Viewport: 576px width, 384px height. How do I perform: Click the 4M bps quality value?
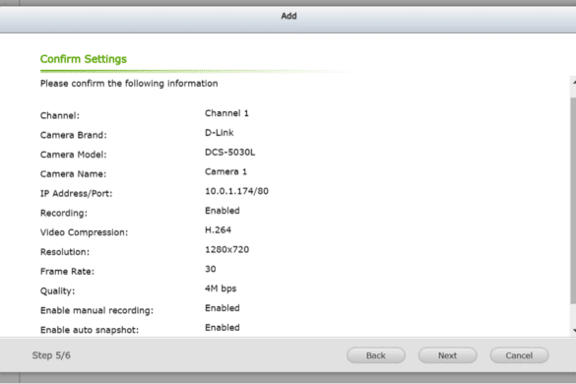pos(221,288)
